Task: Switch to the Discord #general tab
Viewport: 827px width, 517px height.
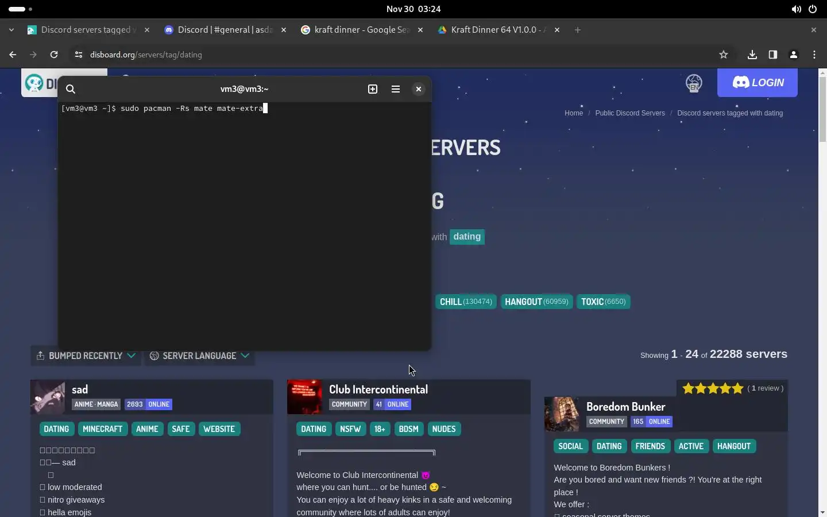Action: [x=225, y=30]
